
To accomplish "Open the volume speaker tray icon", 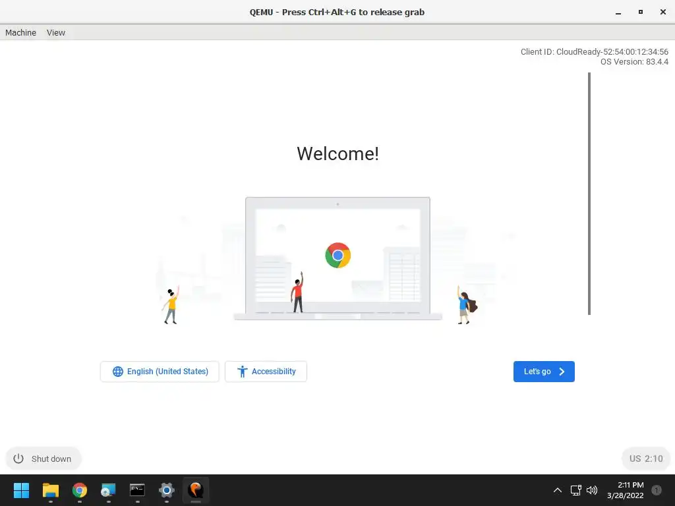I will [592, 490].
